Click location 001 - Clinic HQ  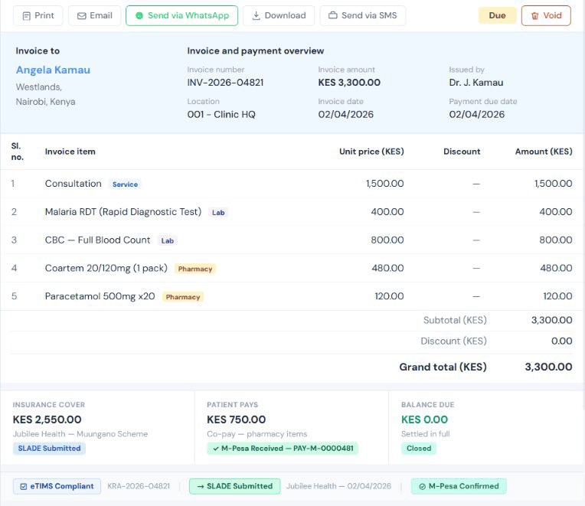[221, 115]
